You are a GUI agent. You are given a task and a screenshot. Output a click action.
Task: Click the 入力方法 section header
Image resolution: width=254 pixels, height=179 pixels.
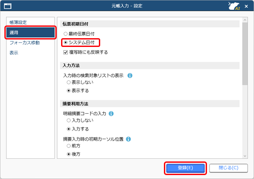(150, 65)
